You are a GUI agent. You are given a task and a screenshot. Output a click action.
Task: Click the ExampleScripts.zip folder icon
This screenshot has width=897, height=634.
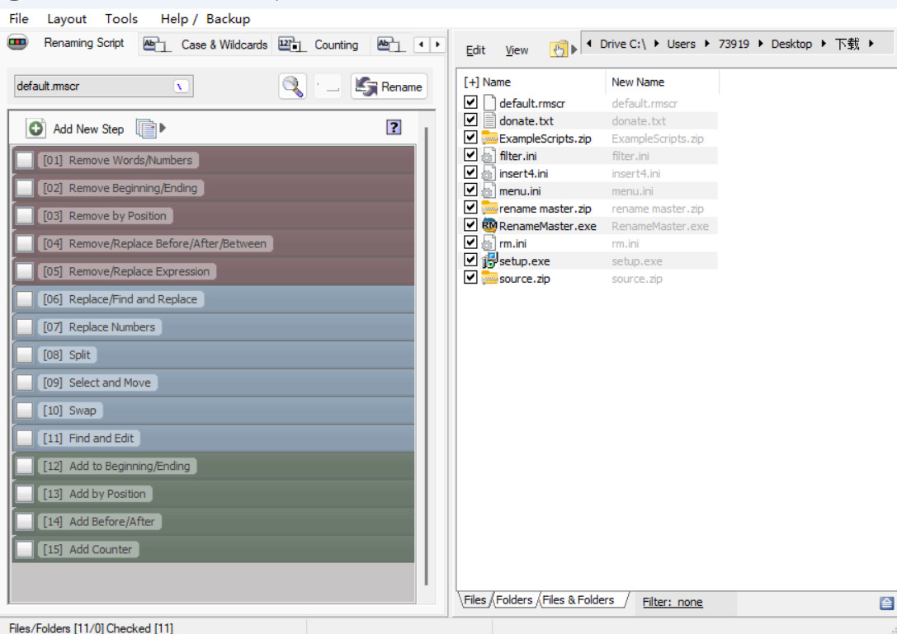tap(489, 139)
